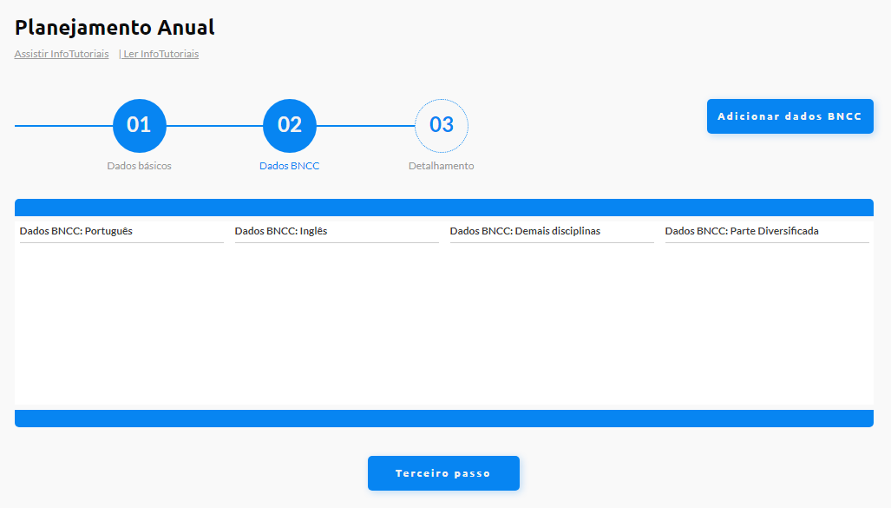Select step 02 circle
The image size is (891, 508).
click(x=289, y=126)
